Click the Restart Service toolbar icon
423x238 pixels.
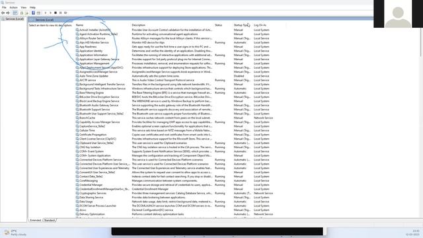[x=65, y=13]
